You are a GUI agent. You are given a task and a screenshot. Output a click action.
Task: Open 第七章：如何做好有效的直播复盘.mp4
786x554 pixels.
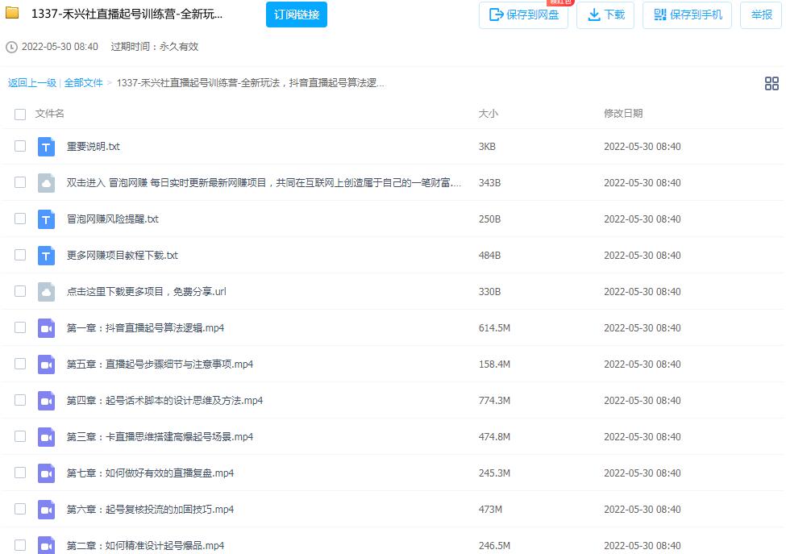click(x=151, y=473)
